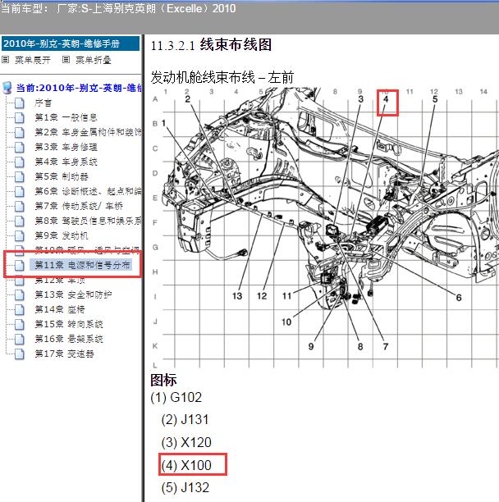Open the 序言 preface entry

pos(43,103)
